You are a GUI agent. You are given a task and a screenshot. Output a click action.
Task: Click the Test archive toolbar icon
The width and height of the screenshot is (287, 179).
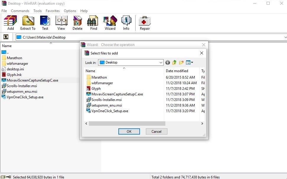(x=45, y=20)
